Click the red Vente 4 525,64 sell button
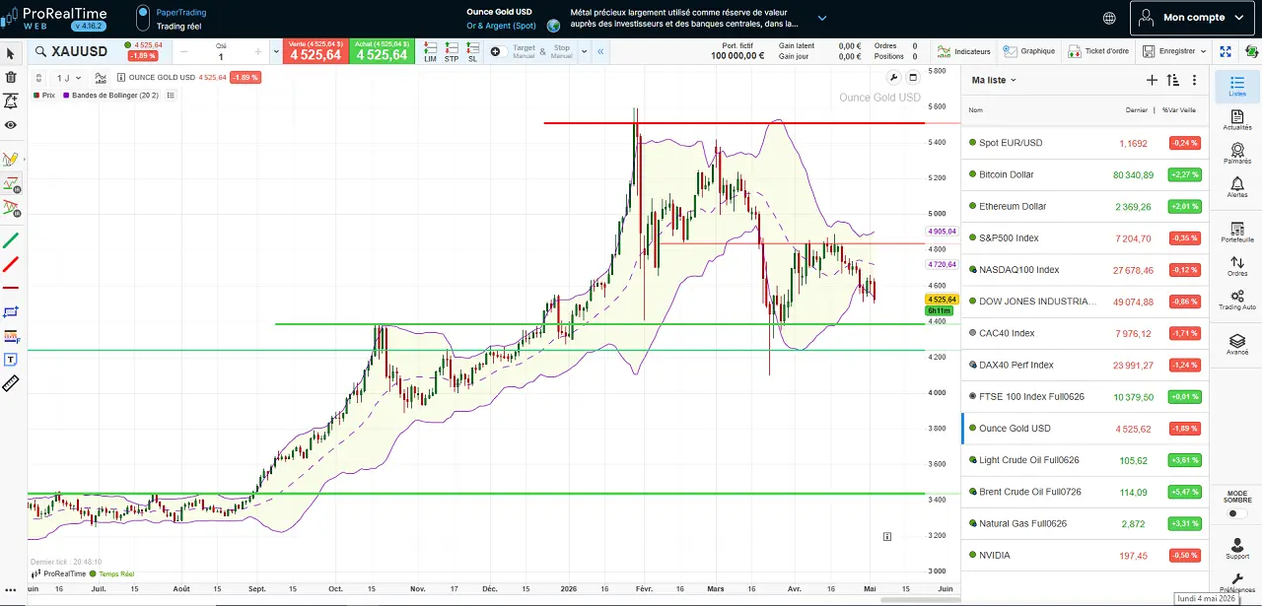The image size is (1262, 606). coord(315,51)
